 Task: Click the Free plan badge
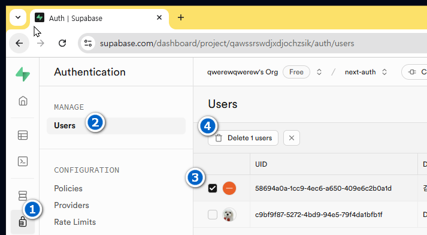coord(296,72)
